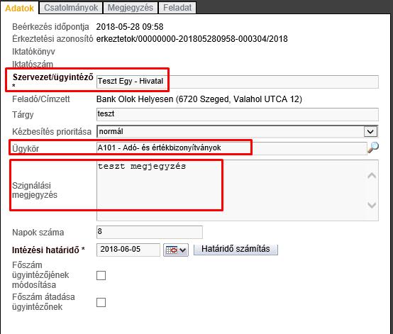Open the normál priority combo box
Image resolution: width=393 pixels, height=334 pixels.
tap(238, 132)
